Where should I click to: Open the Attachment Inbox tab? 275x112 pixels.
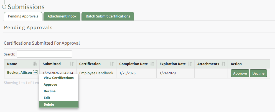click(x=62, y=16)
